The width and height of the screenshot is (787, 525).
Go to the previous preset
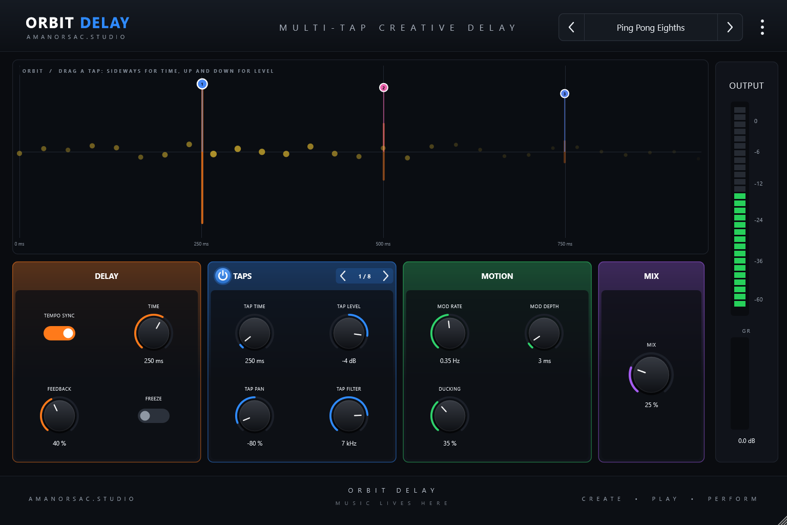(571, 27)
